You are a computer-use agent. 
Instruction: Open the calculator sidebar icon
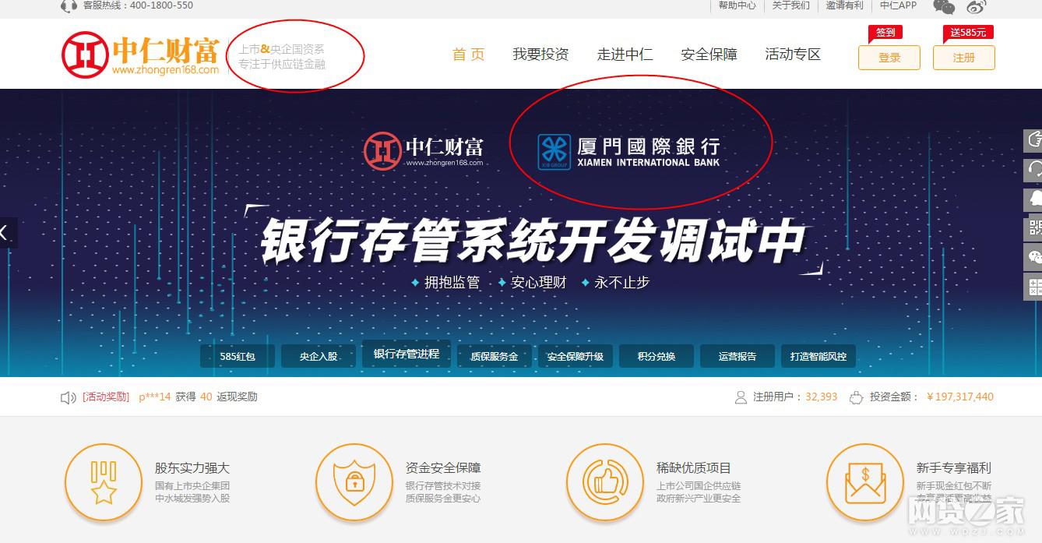(x=1033, y=287)
